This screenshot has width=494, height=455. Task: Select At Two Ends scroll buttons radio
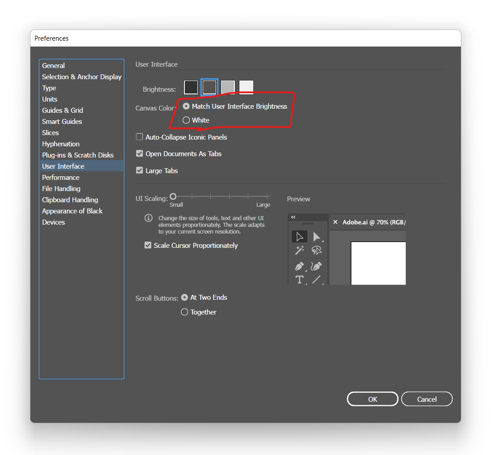coord(185,298)
